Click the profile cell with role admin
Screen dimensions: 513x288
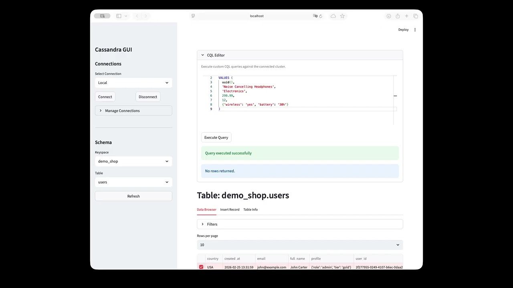[x=331, y=267]
